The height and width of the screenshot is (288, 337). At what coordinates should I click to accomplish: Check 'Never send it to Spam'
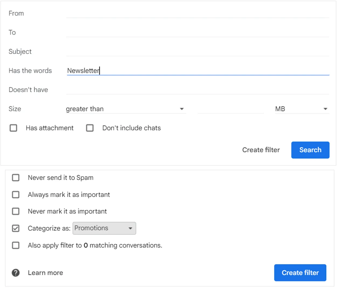(x=16, y=178)
